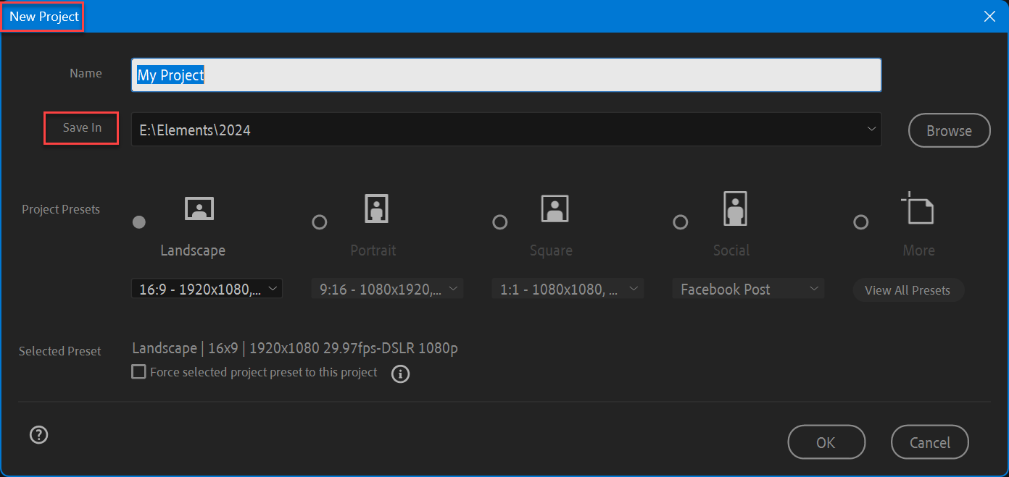Select the Square preset icon
This screenshot has height=477, width=1009.
(555, 208)
